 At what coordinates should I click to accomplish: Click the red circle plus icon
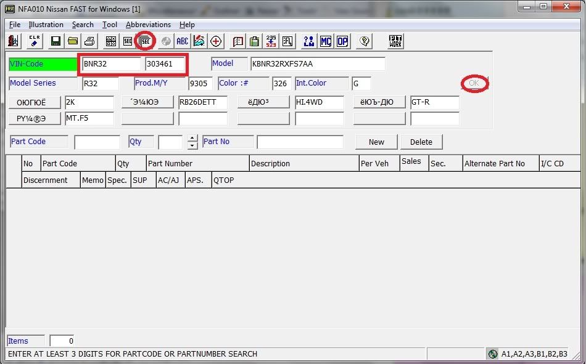217,41
